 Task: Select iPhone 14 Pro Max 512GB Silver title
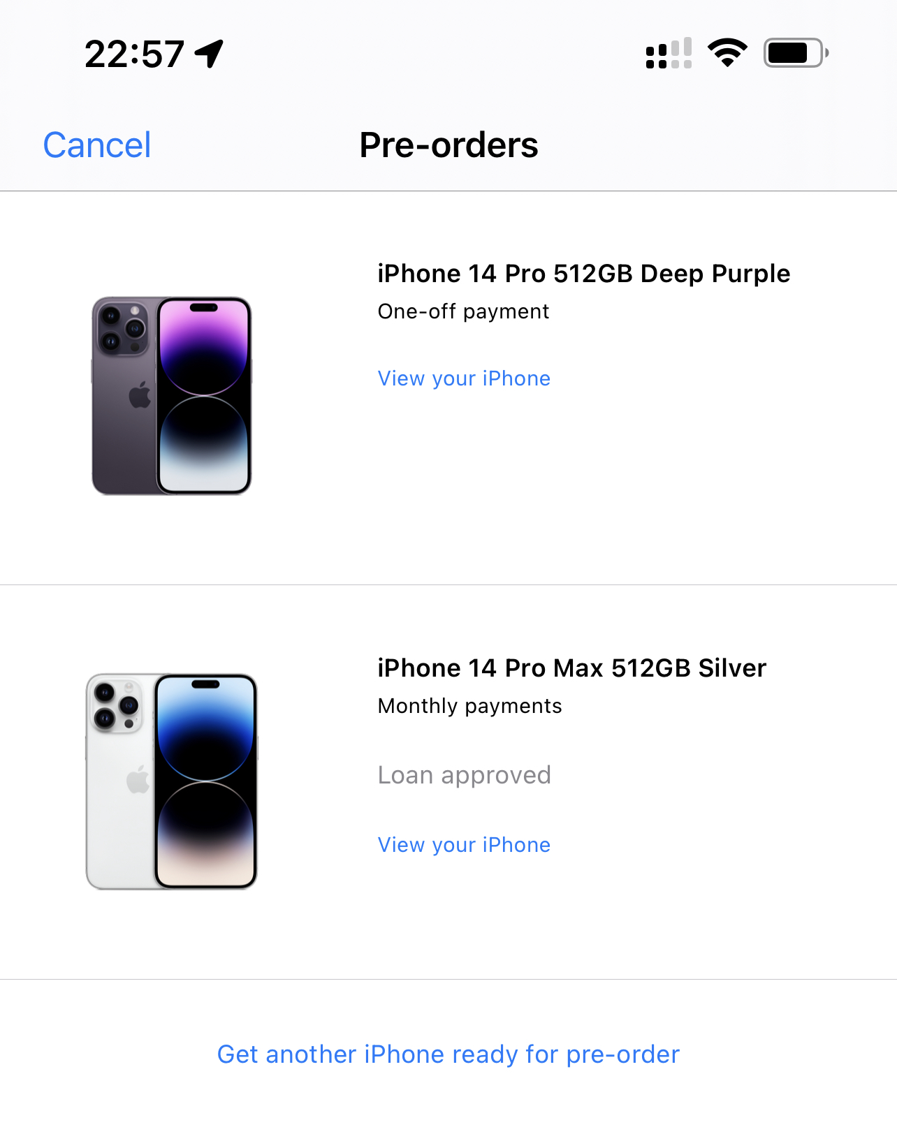click(572, 668)
